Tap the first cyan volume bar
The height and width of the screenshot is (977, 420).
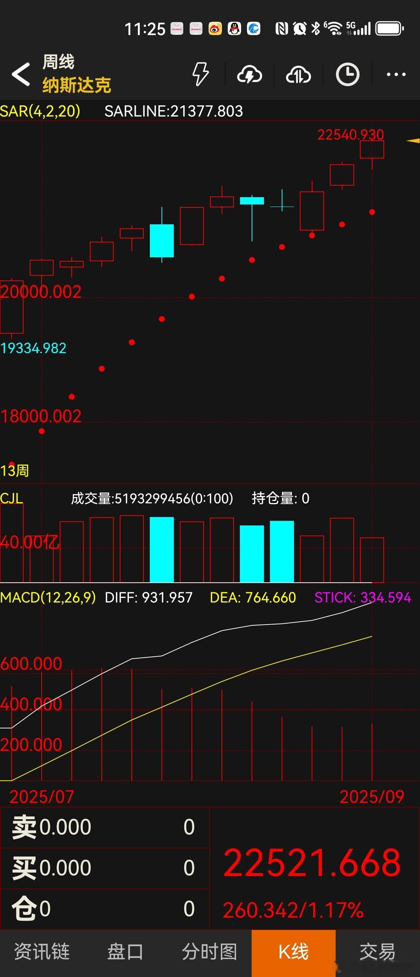(x=161, y=550)
